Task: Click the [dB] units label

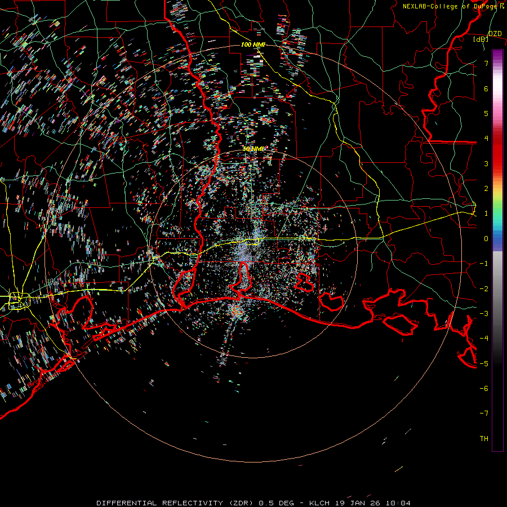Action: (481, 39)
